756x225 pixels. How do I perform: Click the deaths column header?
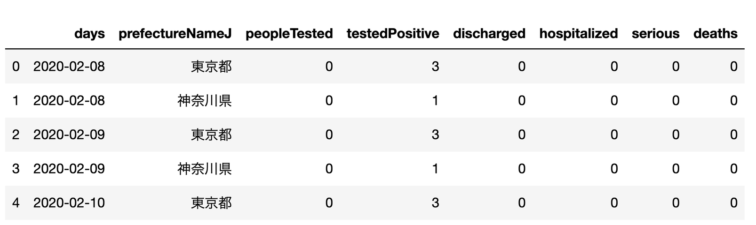[715, 34]
